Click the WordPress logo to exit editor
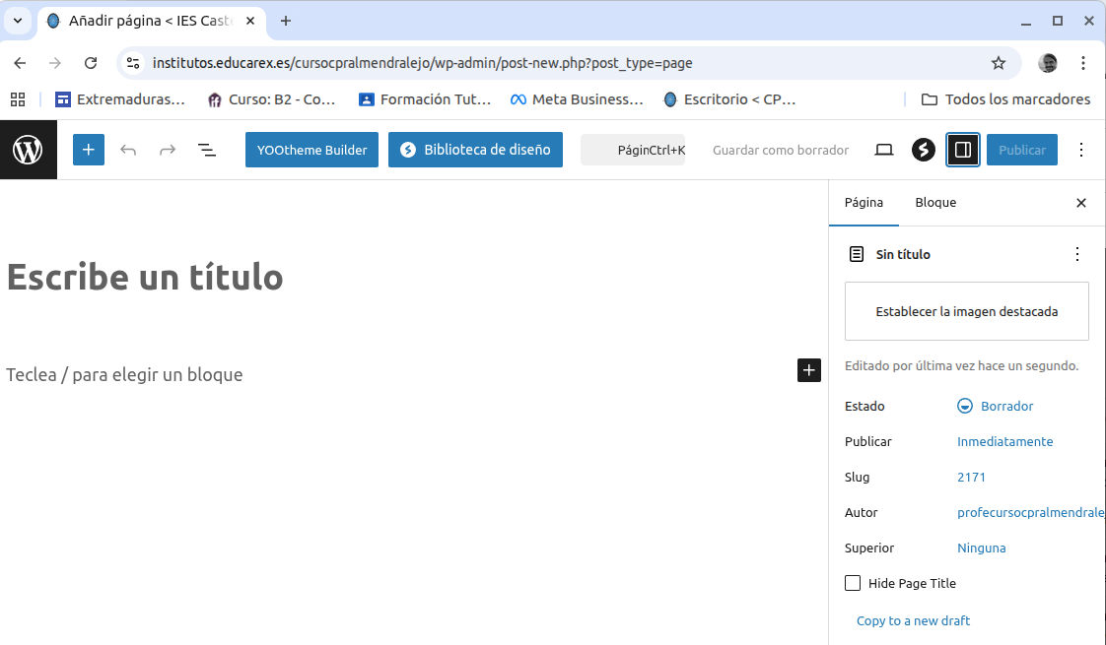The image size is (1106, 645). 28,150
